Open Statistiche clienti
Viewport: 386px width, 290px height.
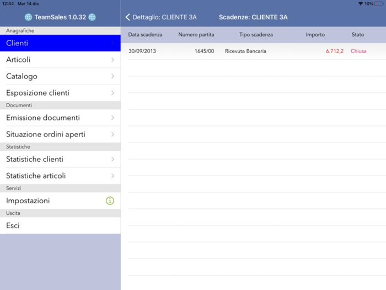click(x=60, y=159)
